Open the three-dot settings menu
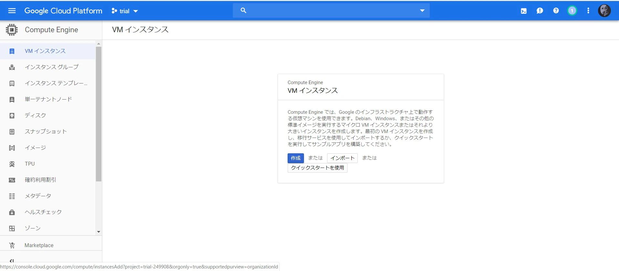Screen dimensions: 619x271 click(588, 11)
